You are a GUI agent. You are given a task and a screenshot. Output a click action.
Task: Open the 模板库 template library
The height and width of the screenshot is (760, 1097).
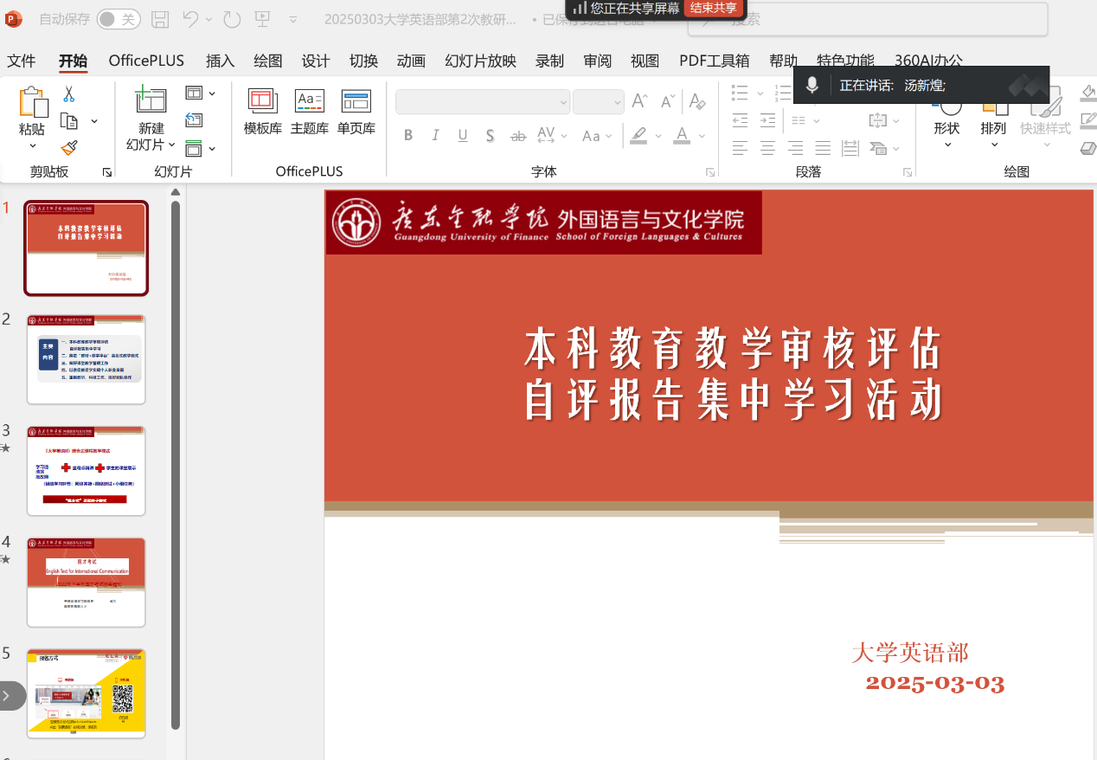tap(262, 112)
